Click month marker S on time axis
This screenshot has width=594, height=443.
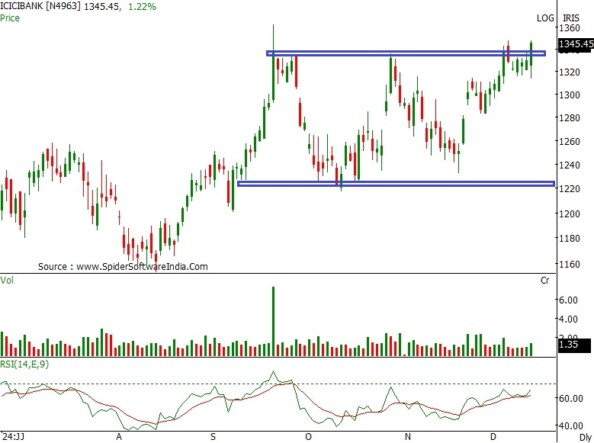214,438
